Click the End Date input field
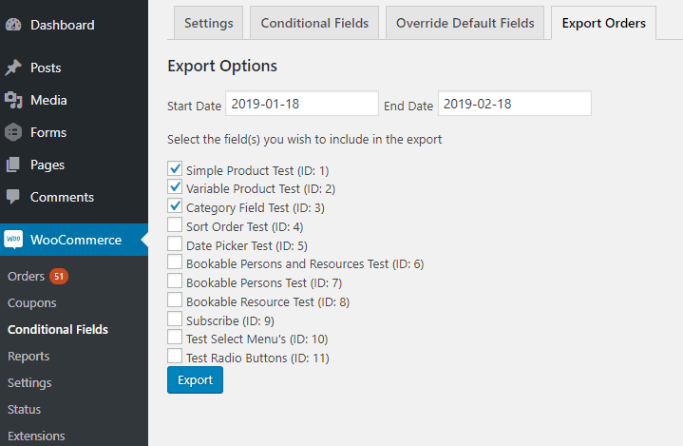This screenshot has width=683, height=446. tap(515, 104)
